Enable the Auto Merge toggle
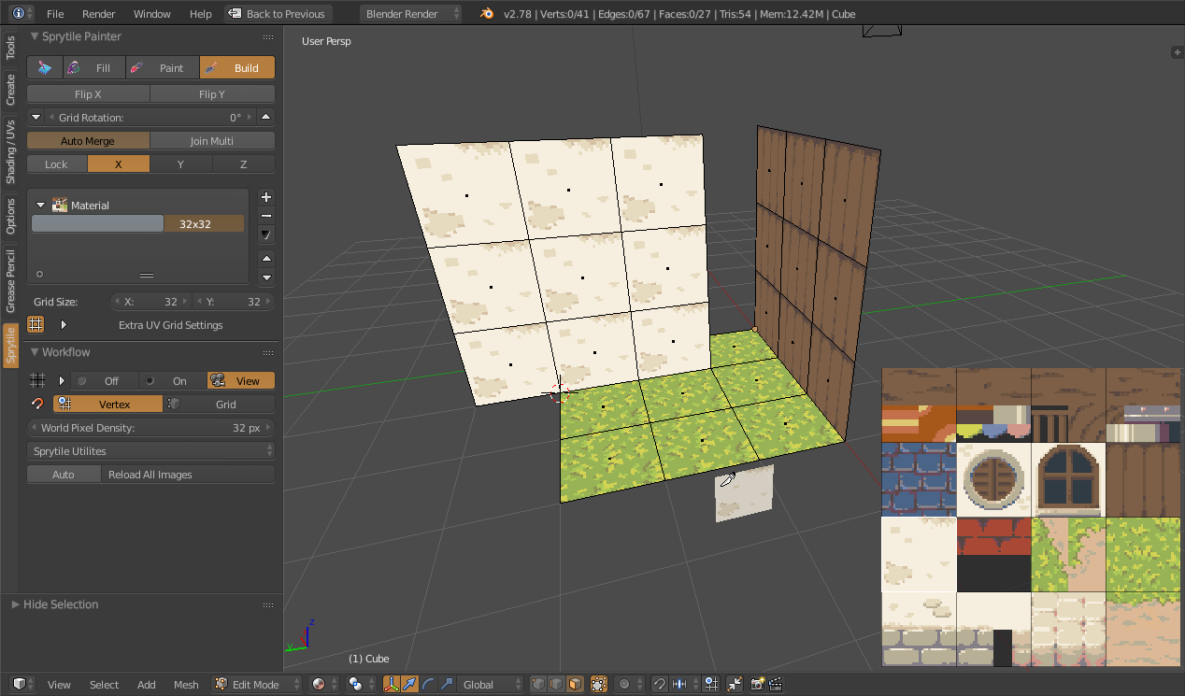This screenshot has height=696, width=1185. pyautogui.click(x=88, y=141)
